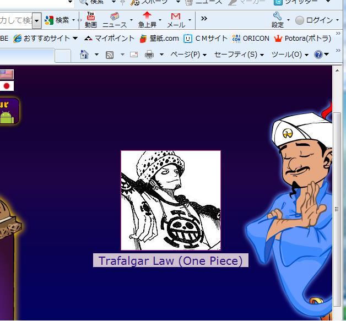Viewport: 346px width, 321px height.
Task: Click the empty new tab button
Action: (63, 56)
